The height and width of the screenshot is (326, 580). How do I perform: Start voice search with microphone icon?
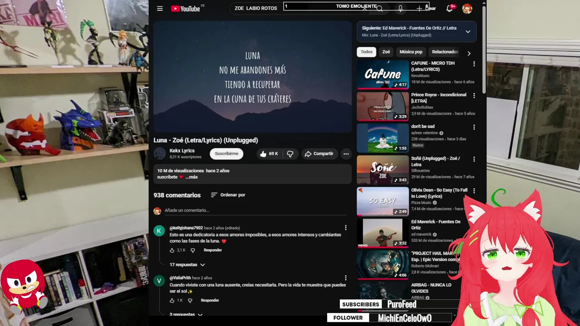tap(400, 8)
